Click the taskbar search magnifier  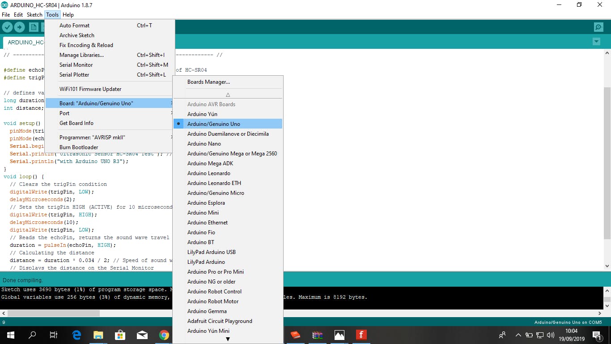click(x=32, y=335)
